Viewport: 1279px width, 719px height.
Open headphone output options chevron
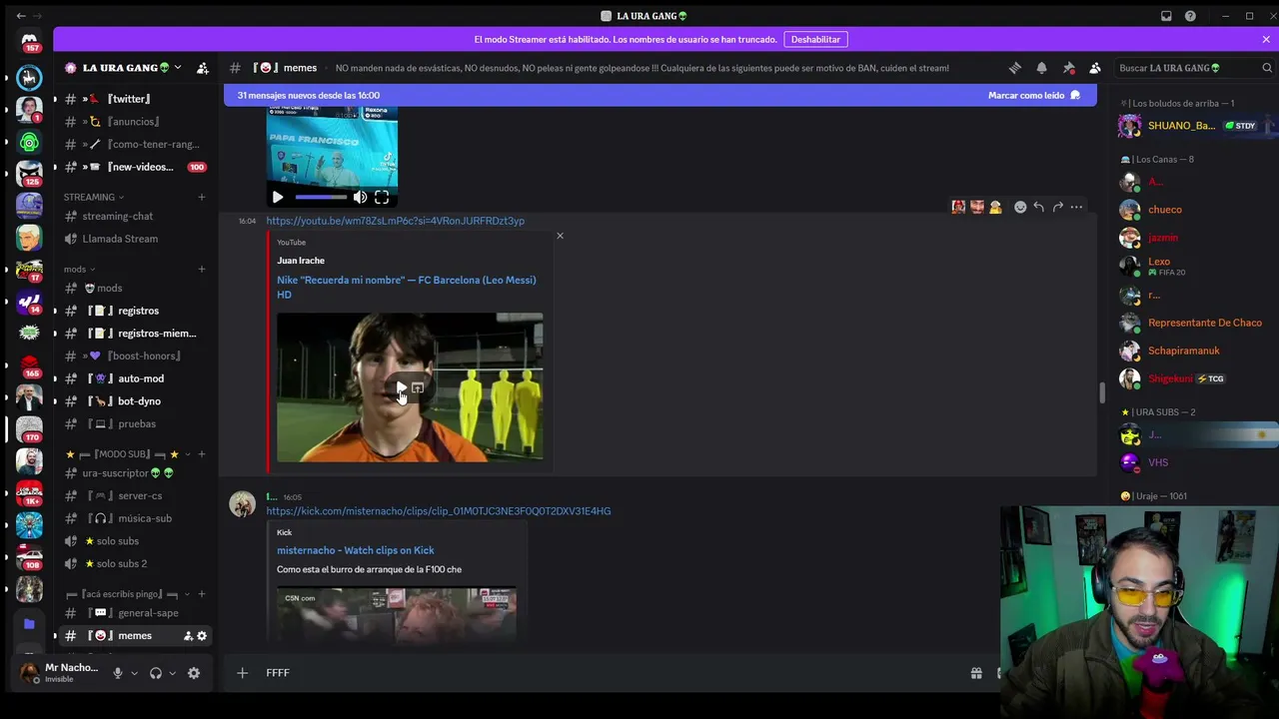(x=172, y=673)
